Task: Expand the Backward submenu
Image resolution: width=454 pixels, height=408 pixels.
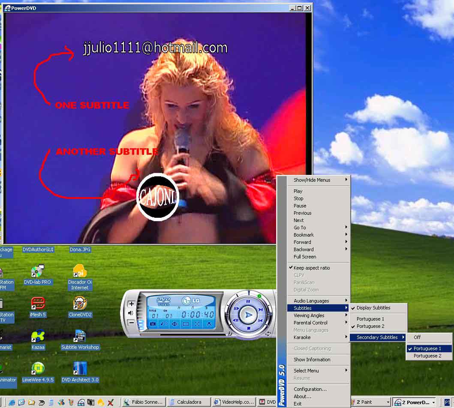Action: pos(319,249)
